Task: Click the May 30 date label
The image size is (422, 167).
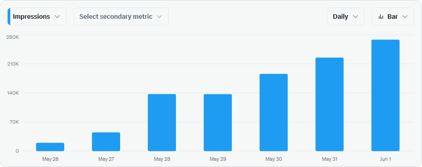Action: tap(274, 159)
